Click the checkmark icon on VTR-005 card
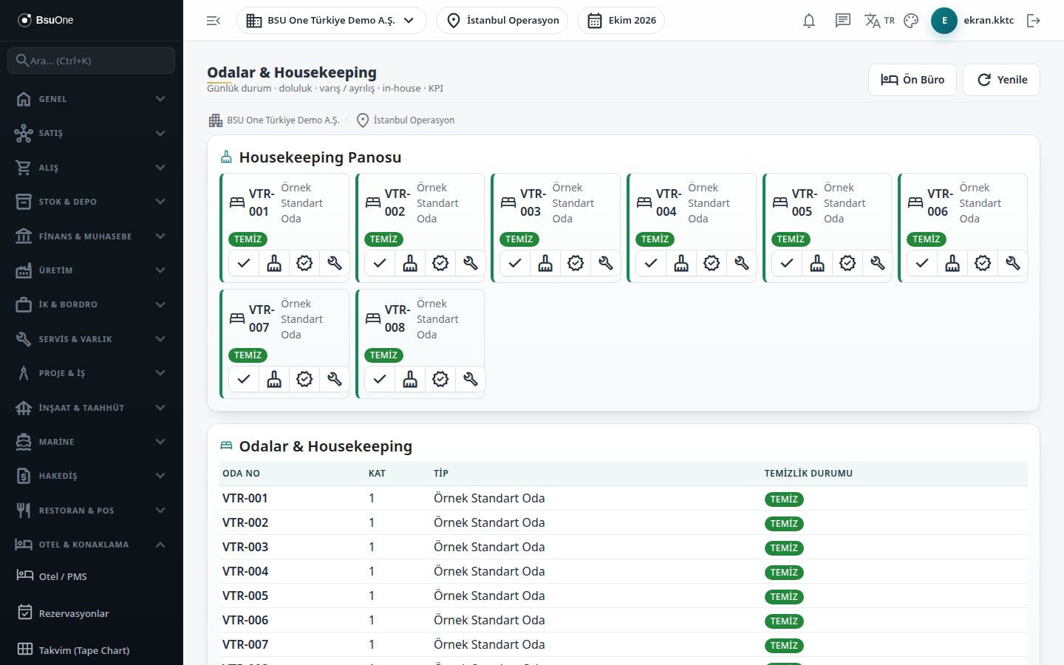This screenshot has height=665, width=1064. pos(787,263)
